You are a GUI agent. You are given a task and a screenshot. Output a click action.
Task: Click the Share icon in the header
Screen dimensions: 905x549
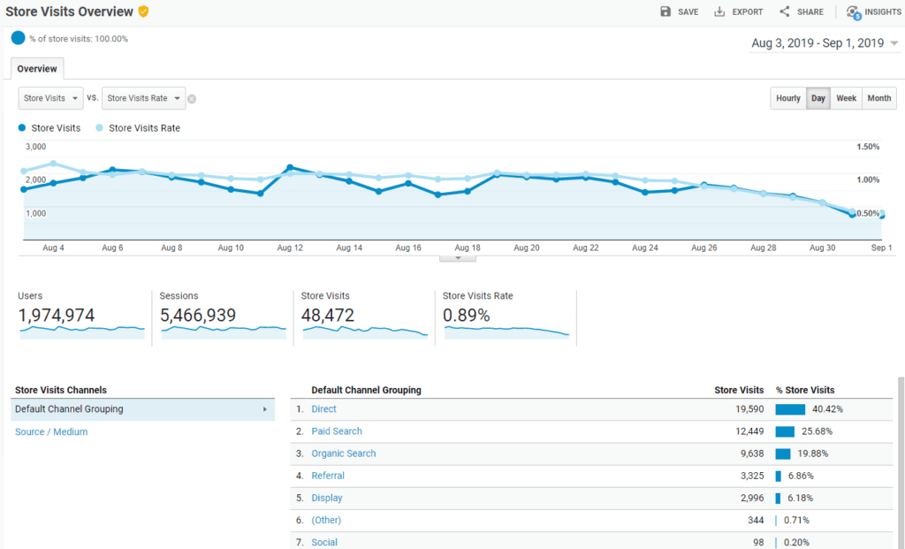coord(784,11)
